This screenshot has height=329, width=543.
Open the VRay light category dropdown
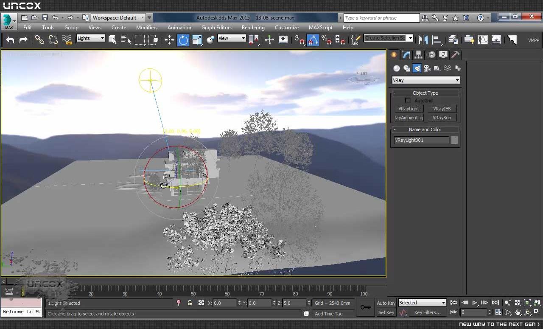click(x=426, y=80)
